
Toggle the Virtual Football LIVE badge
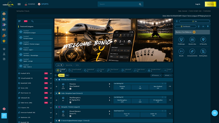(46, 78)
